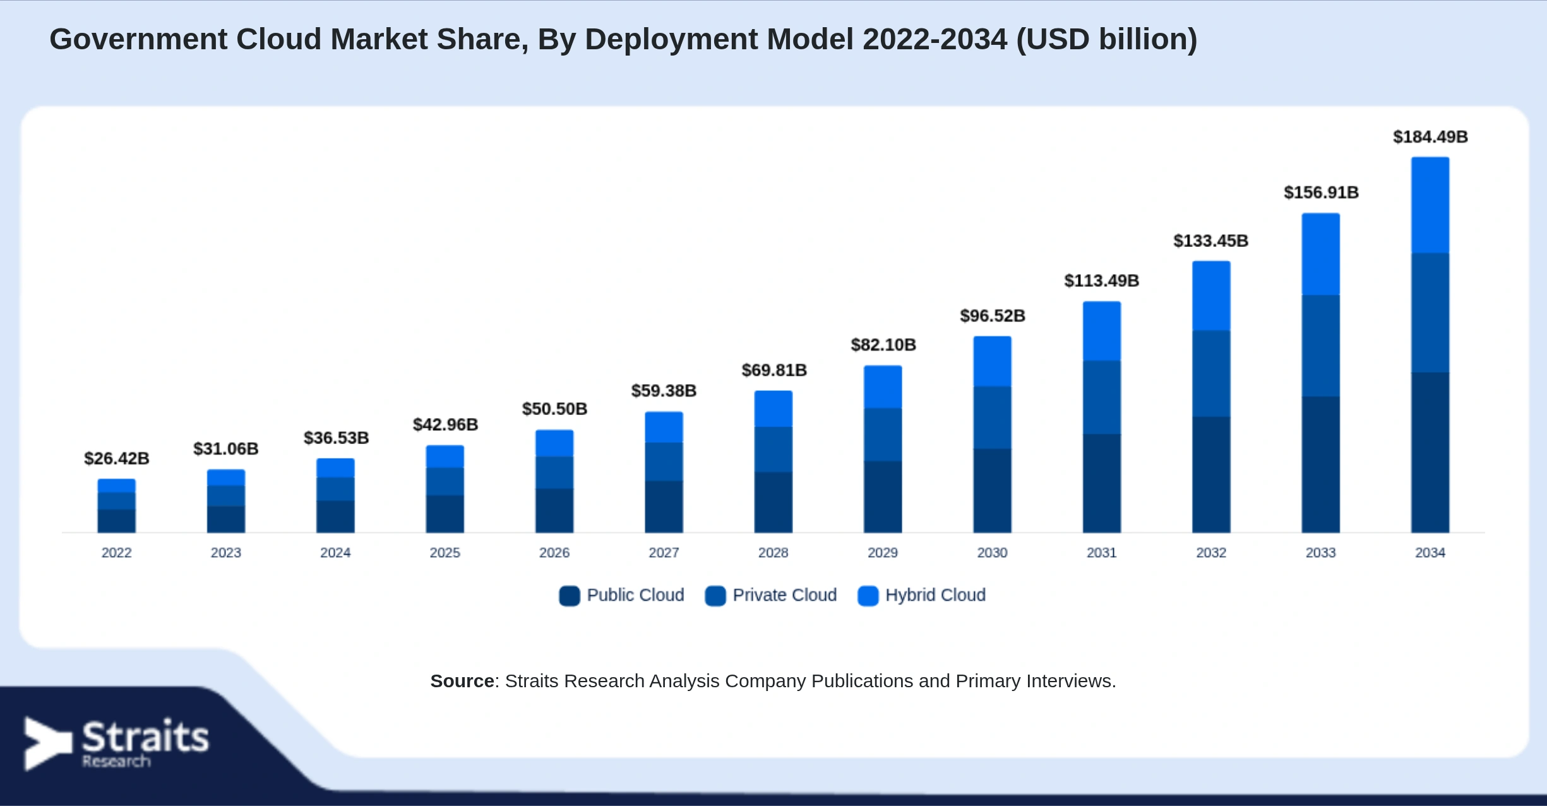The image size is (1547, 806).
Task: Click the $82.10B value label
Action: [883, 345]
